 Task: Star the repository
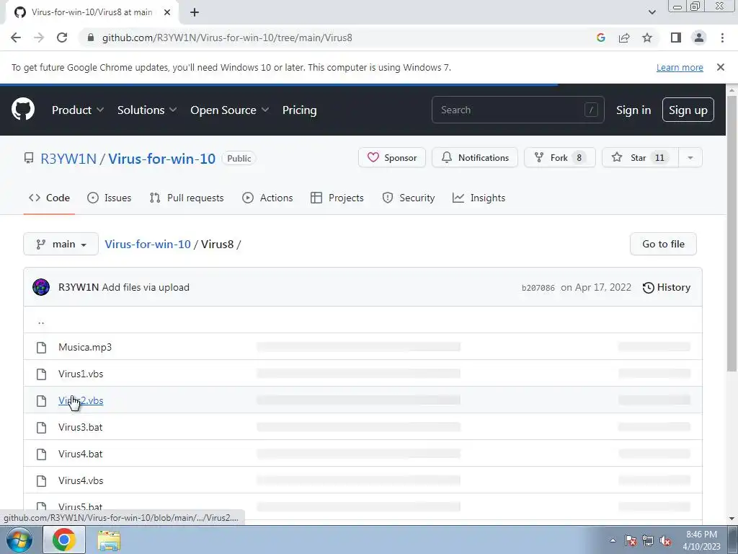point(640,158)
